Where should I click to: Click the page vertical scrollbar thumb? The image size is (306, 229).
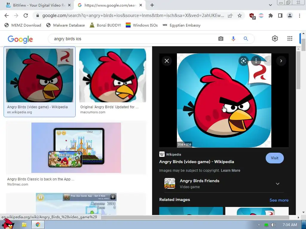(x=303, y=45)
